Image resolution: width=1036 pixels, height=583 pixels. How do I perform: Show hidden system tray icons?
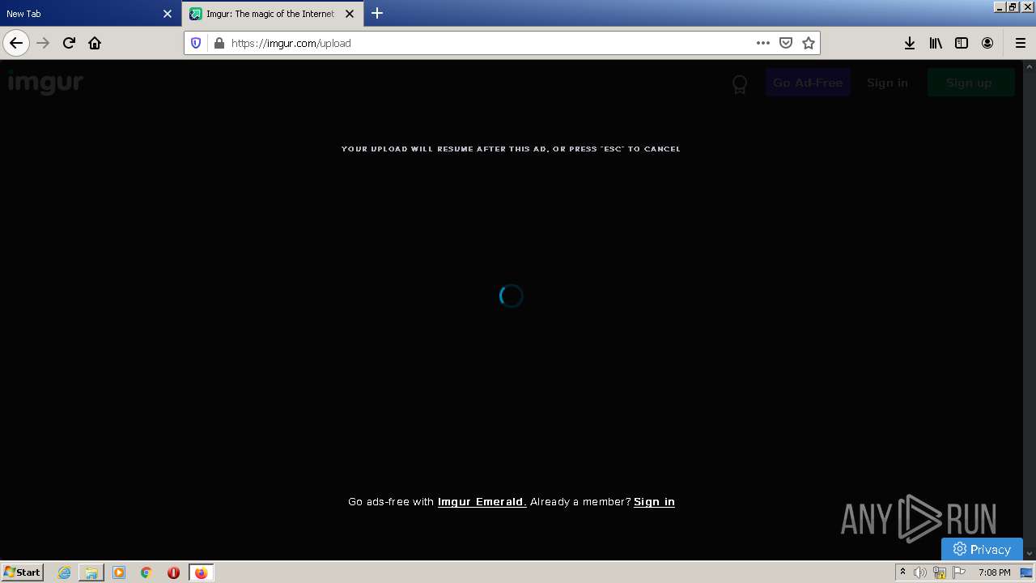pos(902,572)
